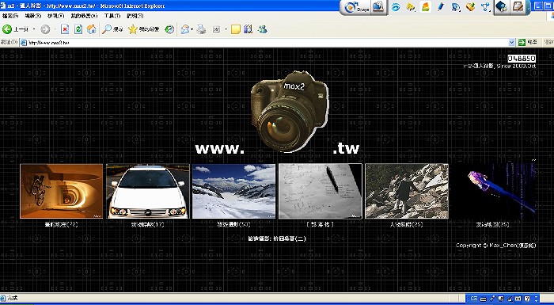This screenshot has height=305, width=554.
Task: Open the snowy mountain gallery thumbnail
Action: click(x=234, y=191)
